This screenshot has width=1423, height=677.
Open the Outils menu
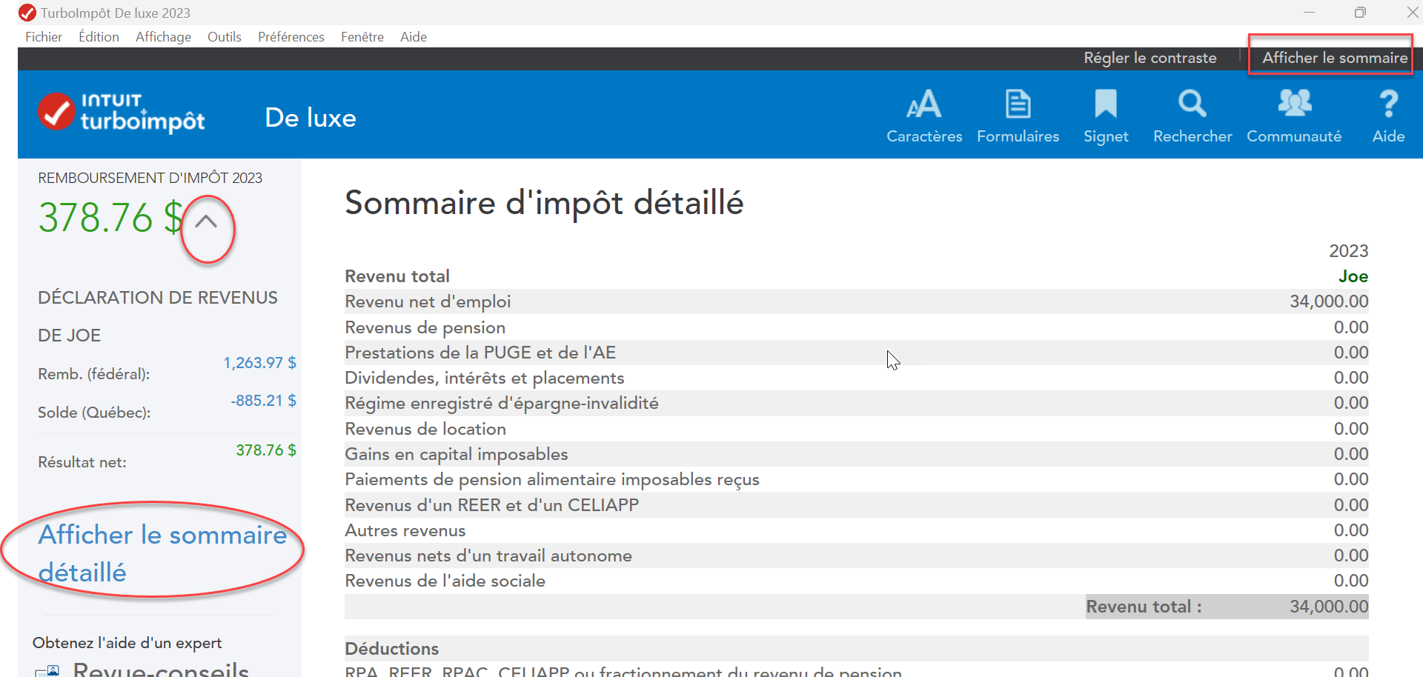[x=225, y=37]
